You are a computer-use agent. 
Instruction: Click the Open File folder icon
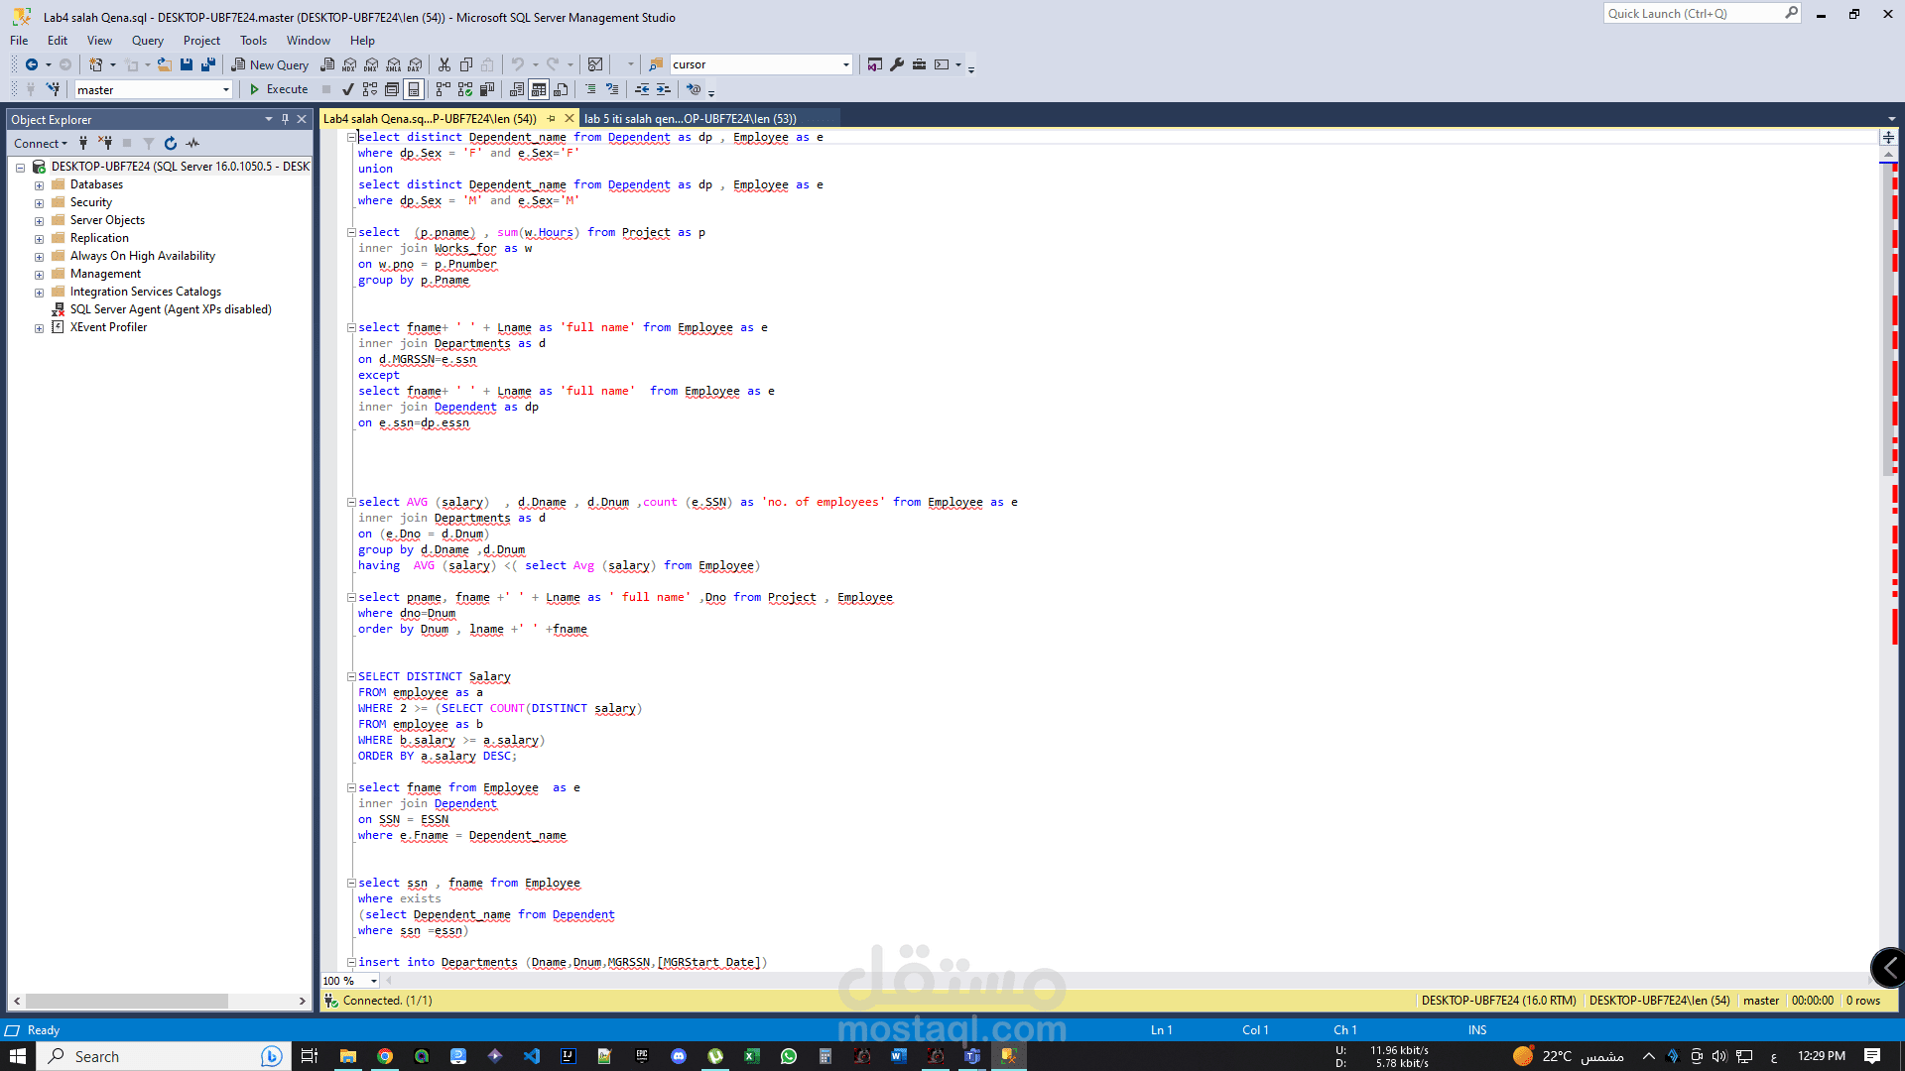click(165, 64)
